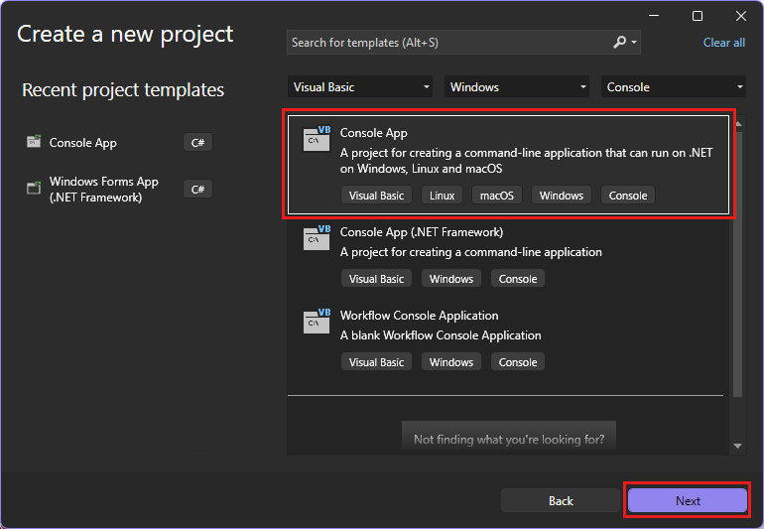The image size is (764, 529).
Task: Click the recent Windows Forms App icon
Action: coord(34,189)
